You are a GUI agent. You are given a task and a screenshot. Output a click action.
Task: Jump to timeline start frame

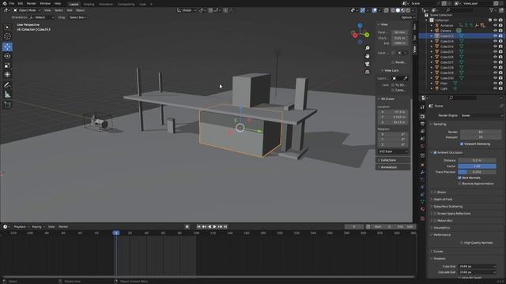coord(198,226)
